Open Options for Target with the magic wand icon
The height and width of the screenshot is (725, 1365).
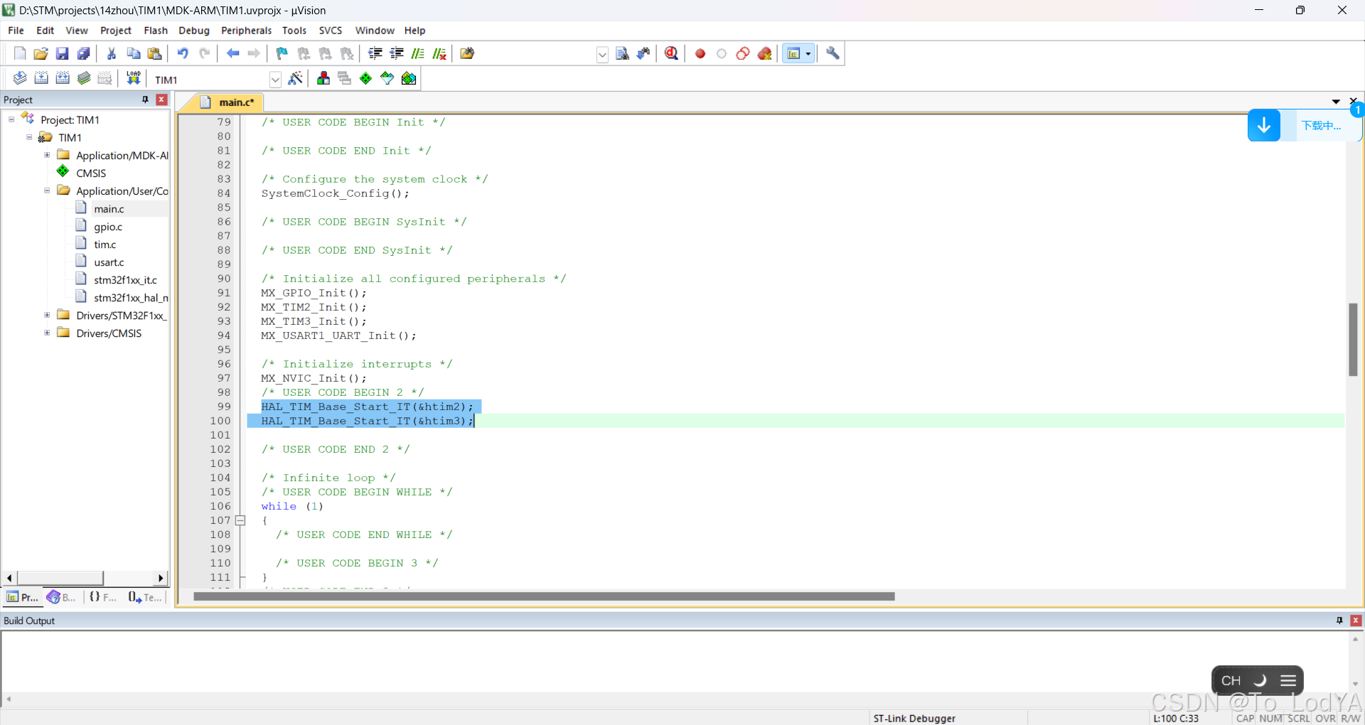[x=296, y=78]
